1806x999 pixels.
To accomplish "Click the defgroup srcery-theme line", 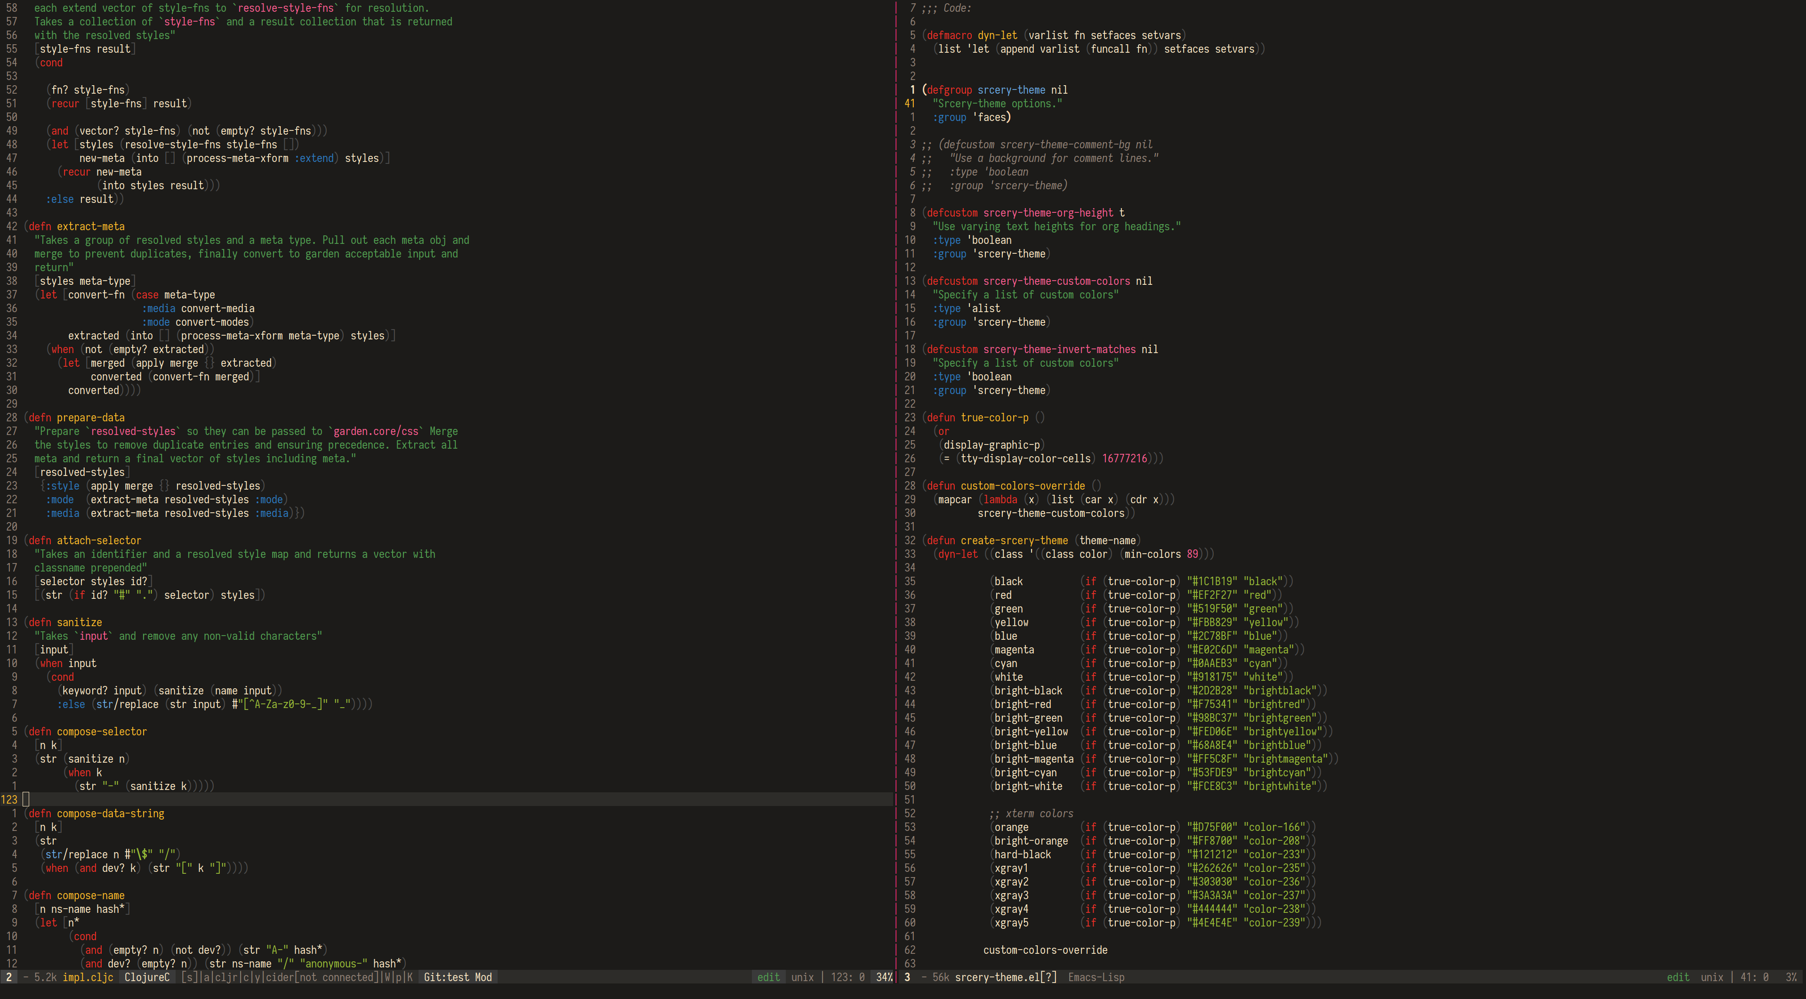I will pos(1011,90).
